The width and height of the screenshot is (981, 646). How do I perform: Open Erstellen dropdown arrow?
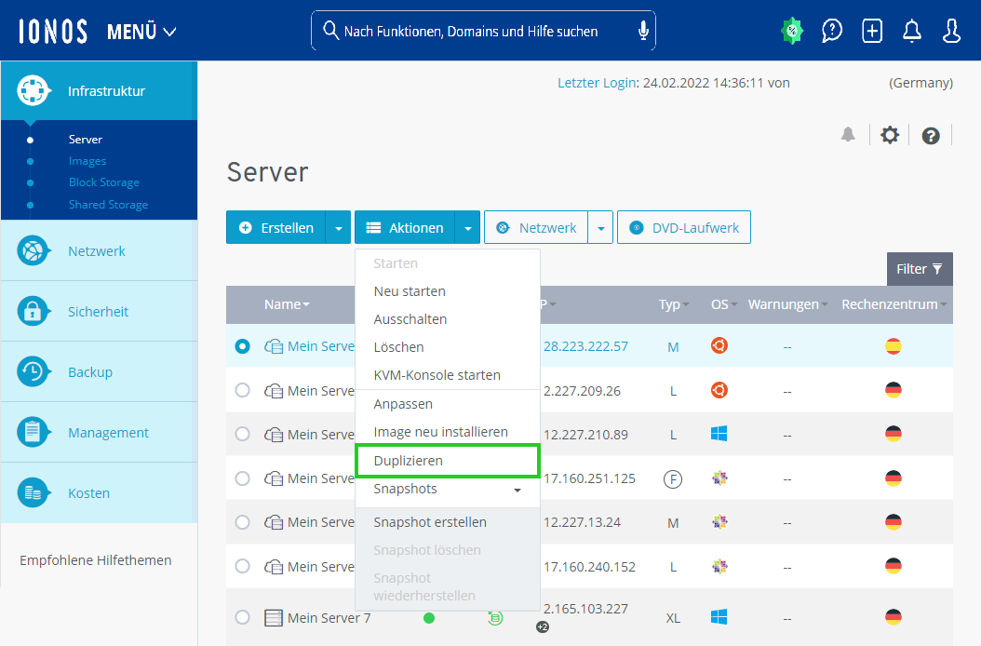tap(339, 228)
